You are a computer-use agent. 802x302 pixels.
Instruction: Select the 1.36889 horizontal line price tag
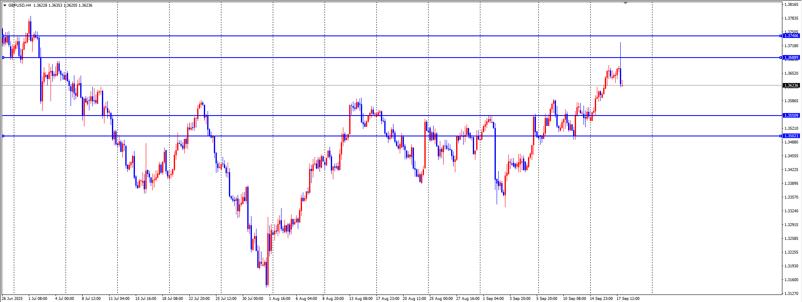coord(791,58)
